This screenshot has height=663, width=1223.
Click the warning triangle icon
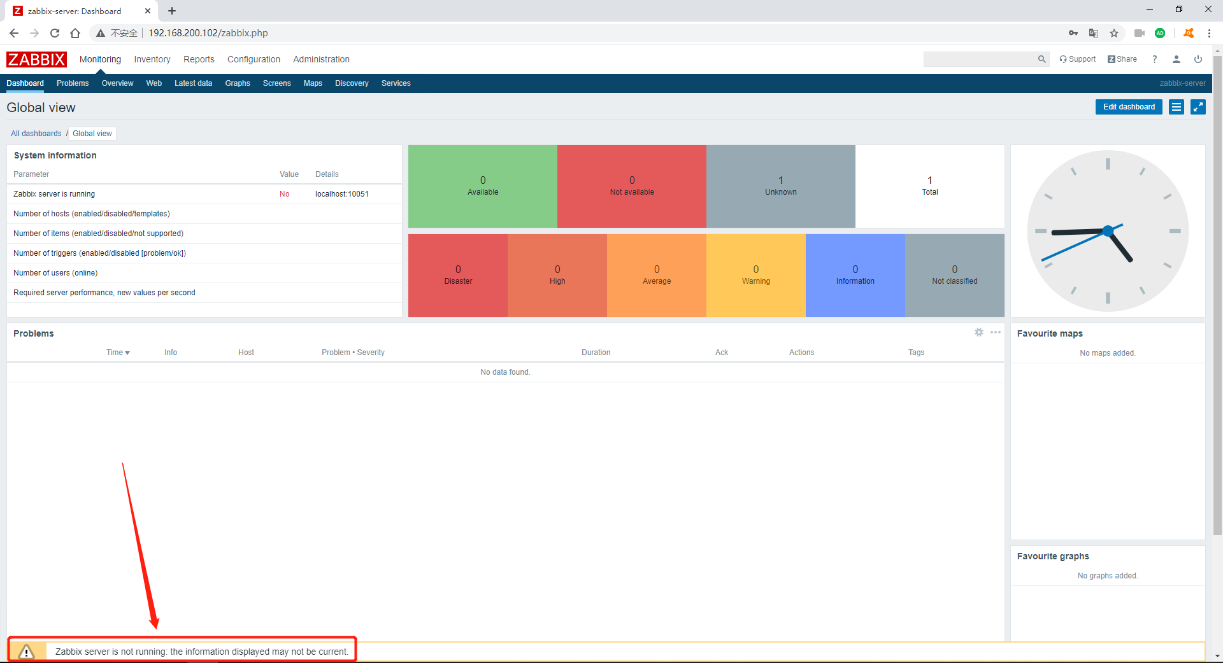pos(26,652)
